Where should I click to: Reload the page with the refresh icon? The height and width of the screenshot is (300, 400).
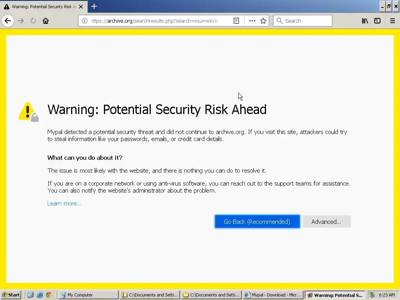point(33,21)
